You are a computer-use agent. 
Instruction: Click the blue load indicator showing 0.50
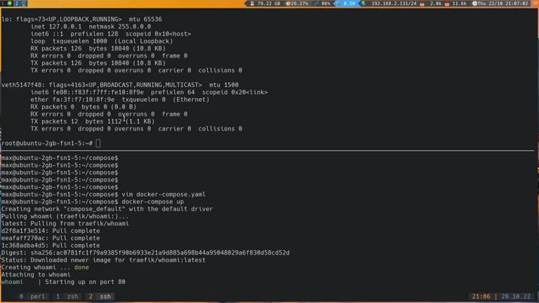[x=348, y=4]
